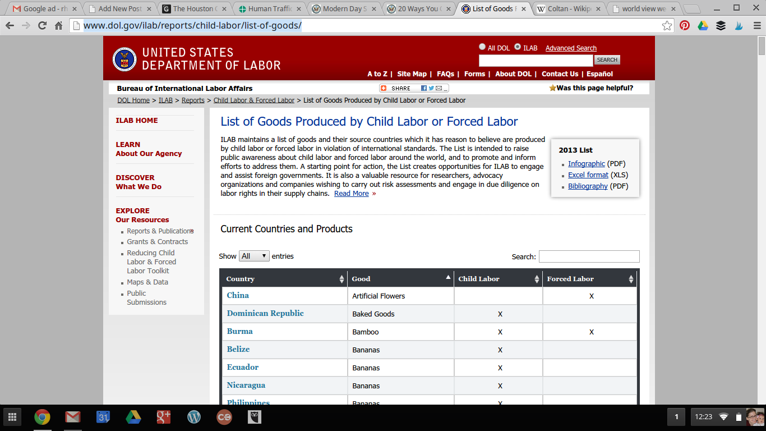766x431 pixels.
Task: Select the ILAB search radio button
Action: click(x=517, y=47)
